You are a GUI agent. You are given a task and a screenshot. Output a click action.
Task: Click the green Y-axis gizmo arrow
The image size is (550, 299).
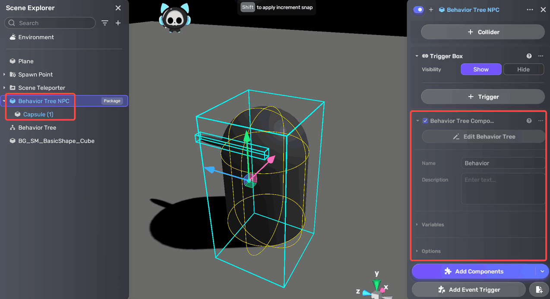pos(247,138)
